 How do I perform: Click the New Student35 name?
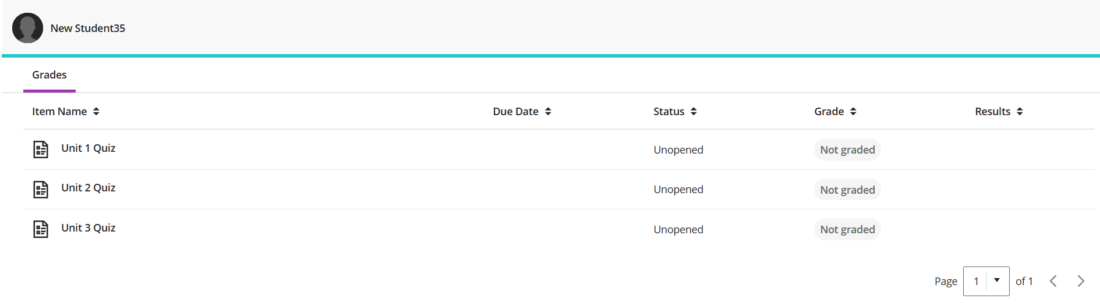88,29
